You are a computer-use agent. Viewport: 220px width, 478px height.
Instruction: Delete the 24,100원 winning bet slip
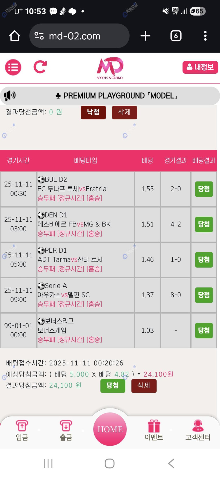144,386
